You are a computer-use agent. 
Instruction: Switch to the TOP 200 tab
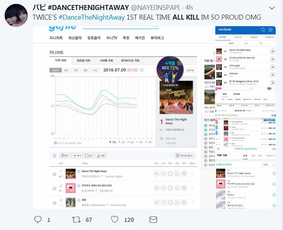click(61, 60)
